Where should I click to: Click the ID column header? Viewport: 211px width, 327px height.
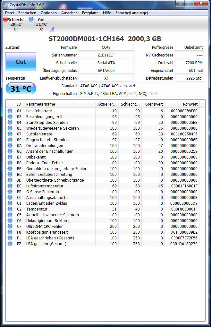tap(19, 104)
